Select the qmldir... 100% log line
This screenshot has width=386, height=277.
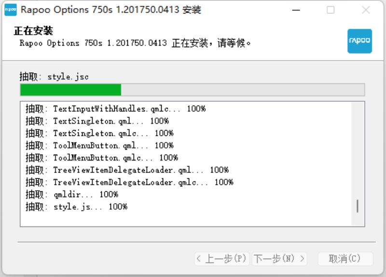point(71,195)
